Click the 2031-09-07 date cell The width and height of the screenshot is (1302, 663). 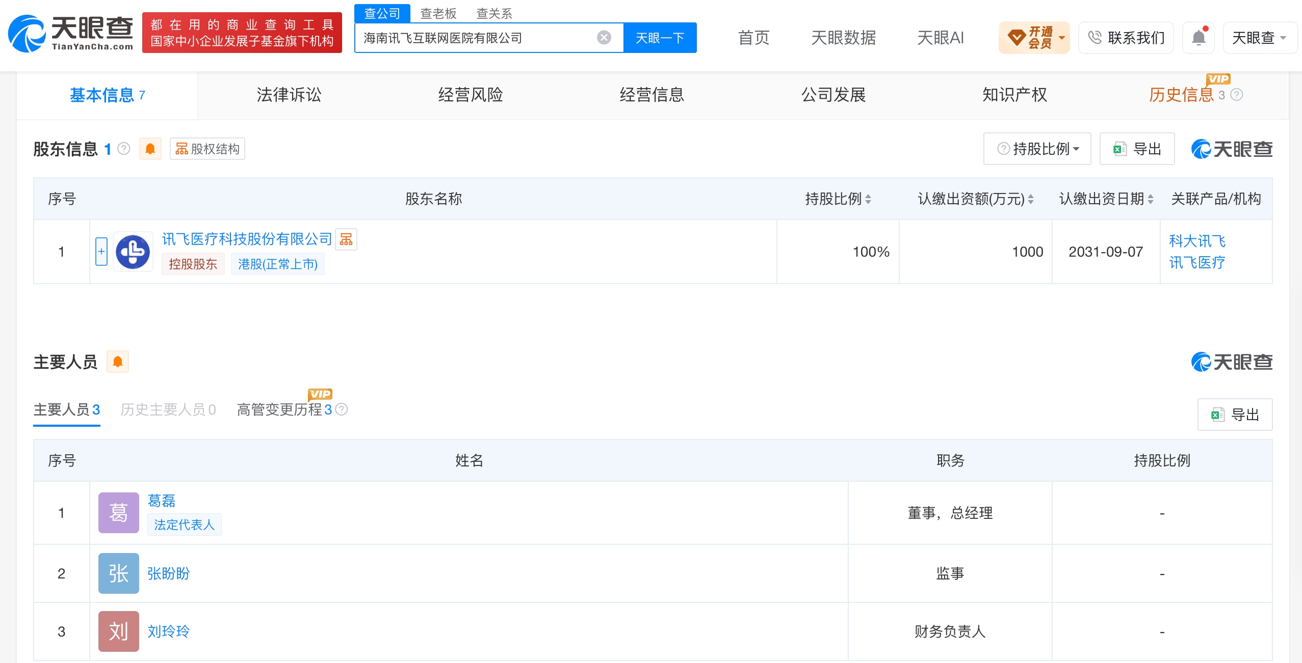1106,252
